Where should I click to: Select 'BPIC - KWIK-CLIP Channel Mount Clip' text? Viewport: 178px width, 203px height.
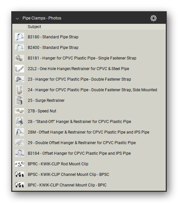coord(67,185)
